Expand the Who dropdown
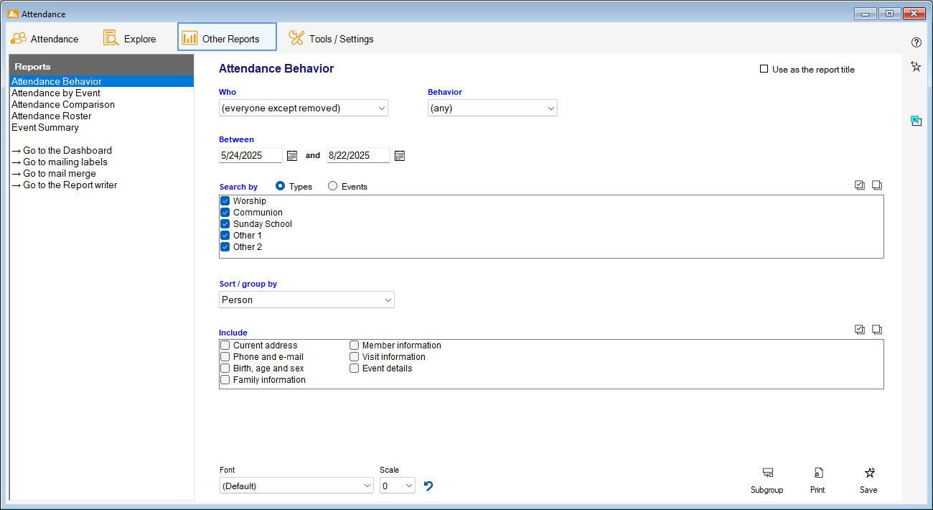Screen dimensions: 933x510 [303, 108]
